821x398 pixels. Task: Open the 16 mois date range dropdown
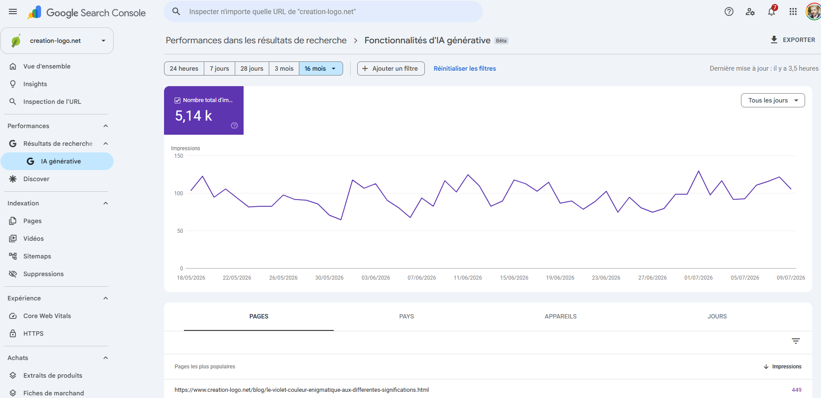click(x=321, y=68)
